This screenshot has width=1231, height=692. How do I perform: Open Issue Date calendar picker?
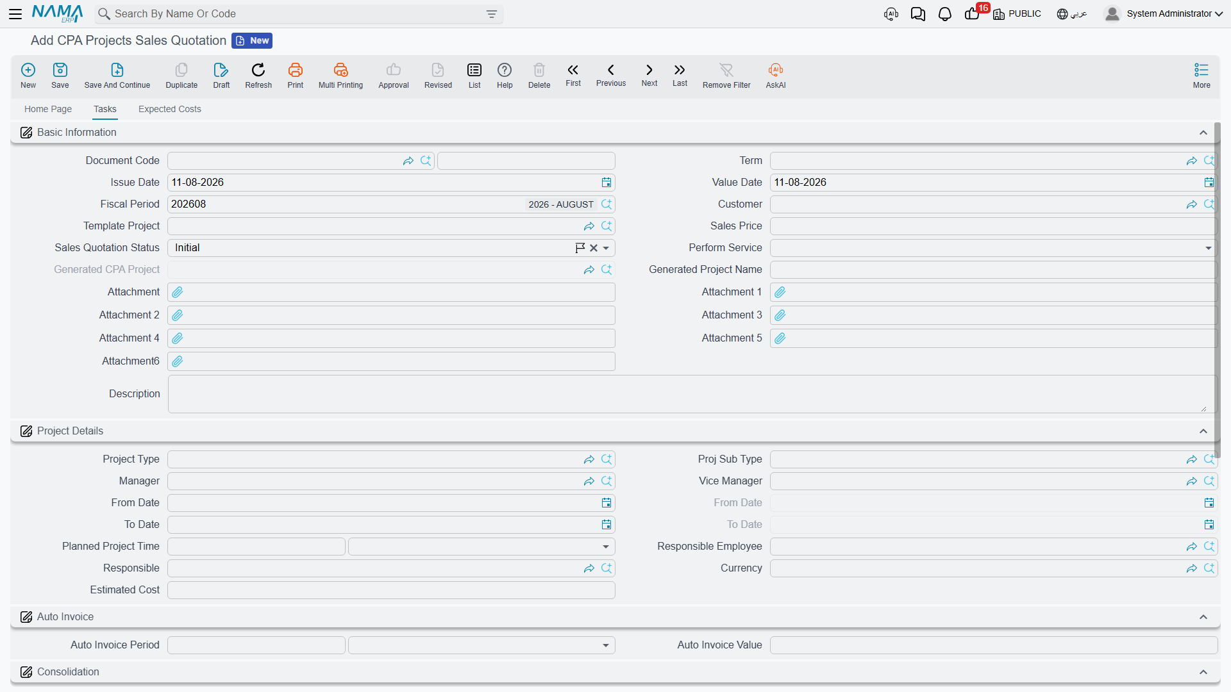pos(607,183)
